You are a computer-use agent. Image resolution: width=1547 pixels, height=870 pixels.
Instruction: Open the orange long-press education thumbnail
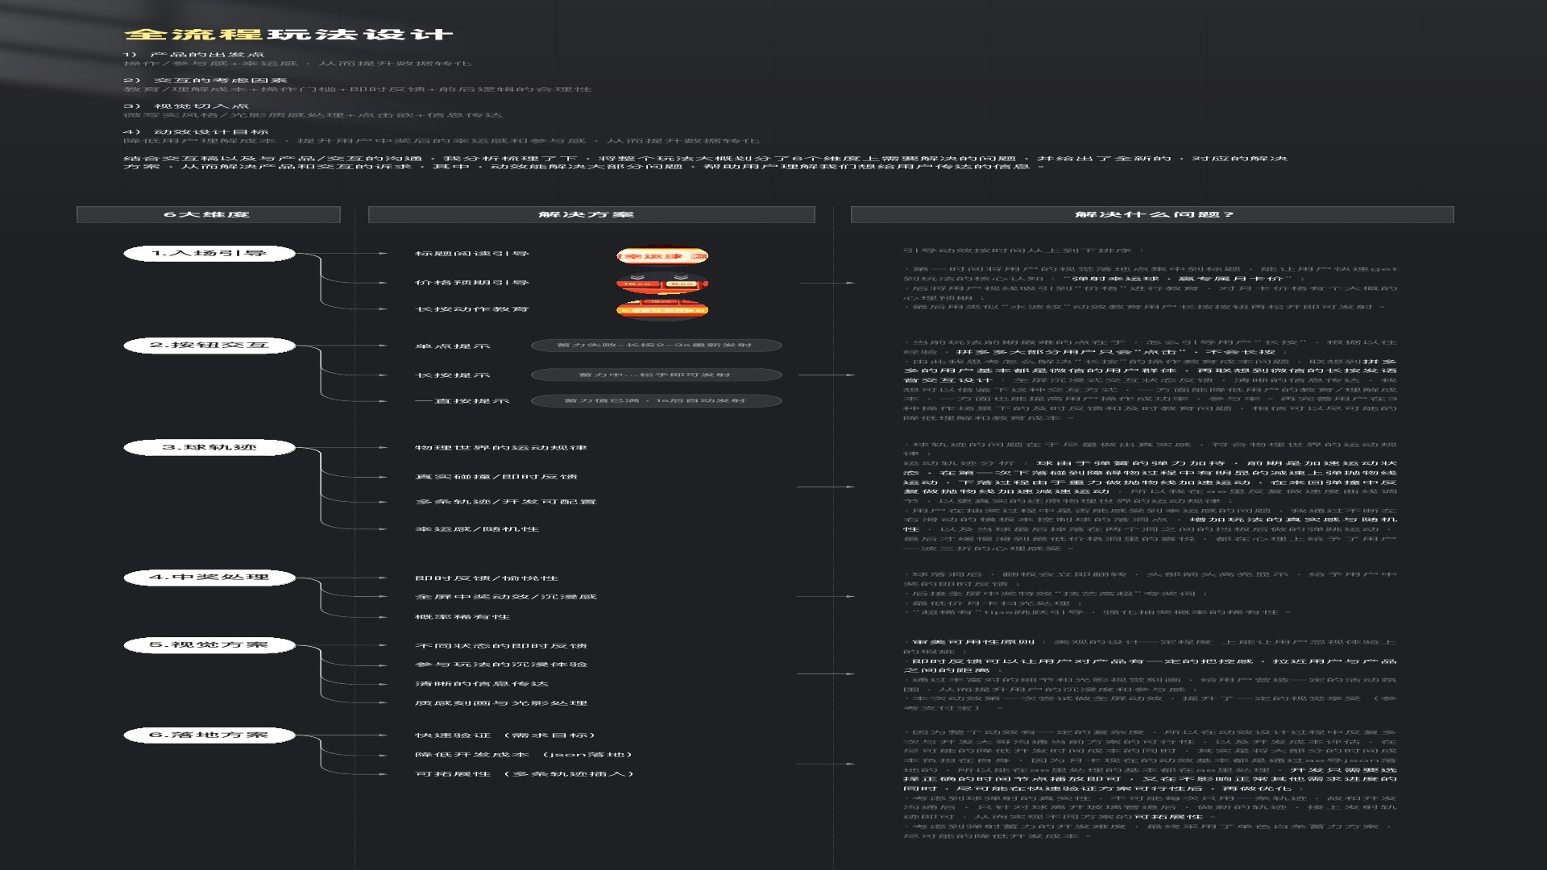point(662,309)
